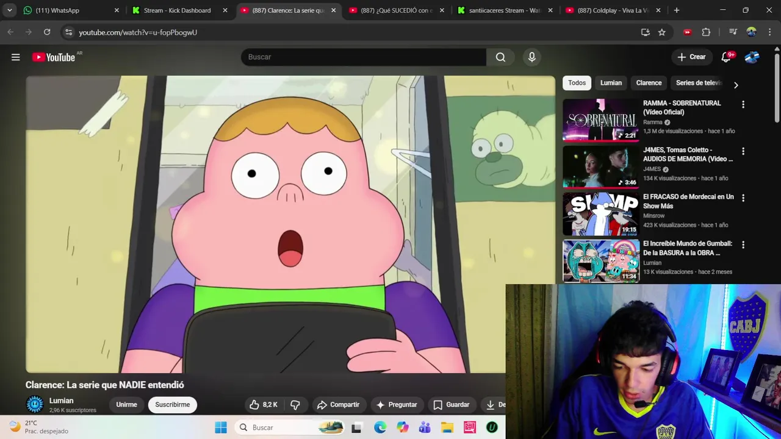Select the Series de televisión chip

click(x=699, y=83)
